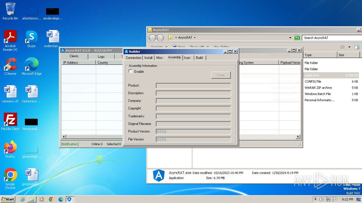Click the AsyncRAT client list horizontal scrollbar
Screen dimensions: 362x203
pyautogui.click(x=94, y=137)
